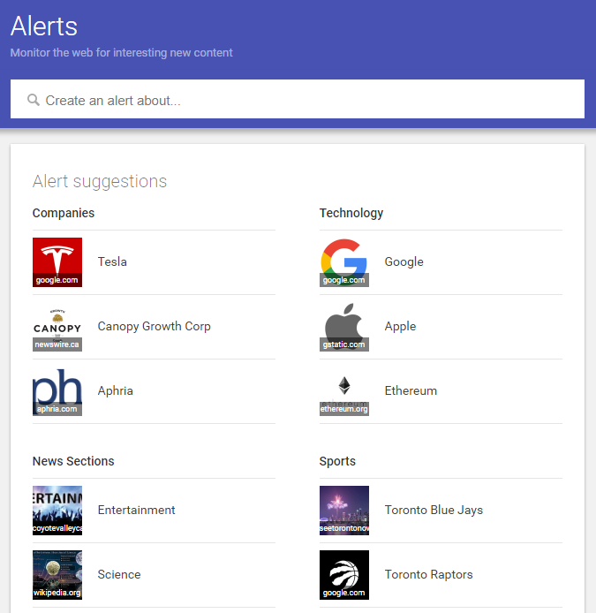This screenshot has height=613, width=596.
Task: Click the Alert suggestions title
Action: tap(99, 181)
